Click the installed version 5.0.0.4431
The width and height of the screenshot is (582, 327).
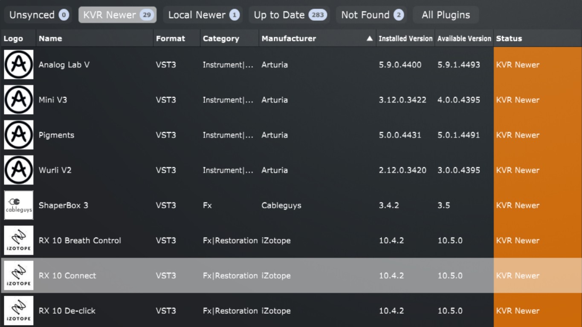400,135
